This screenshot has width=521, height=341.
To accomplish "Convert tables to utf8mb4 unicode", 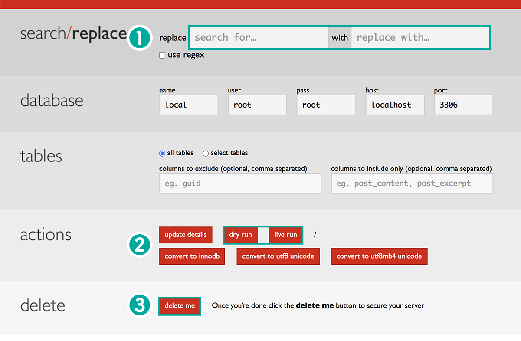I will (379, 256).
